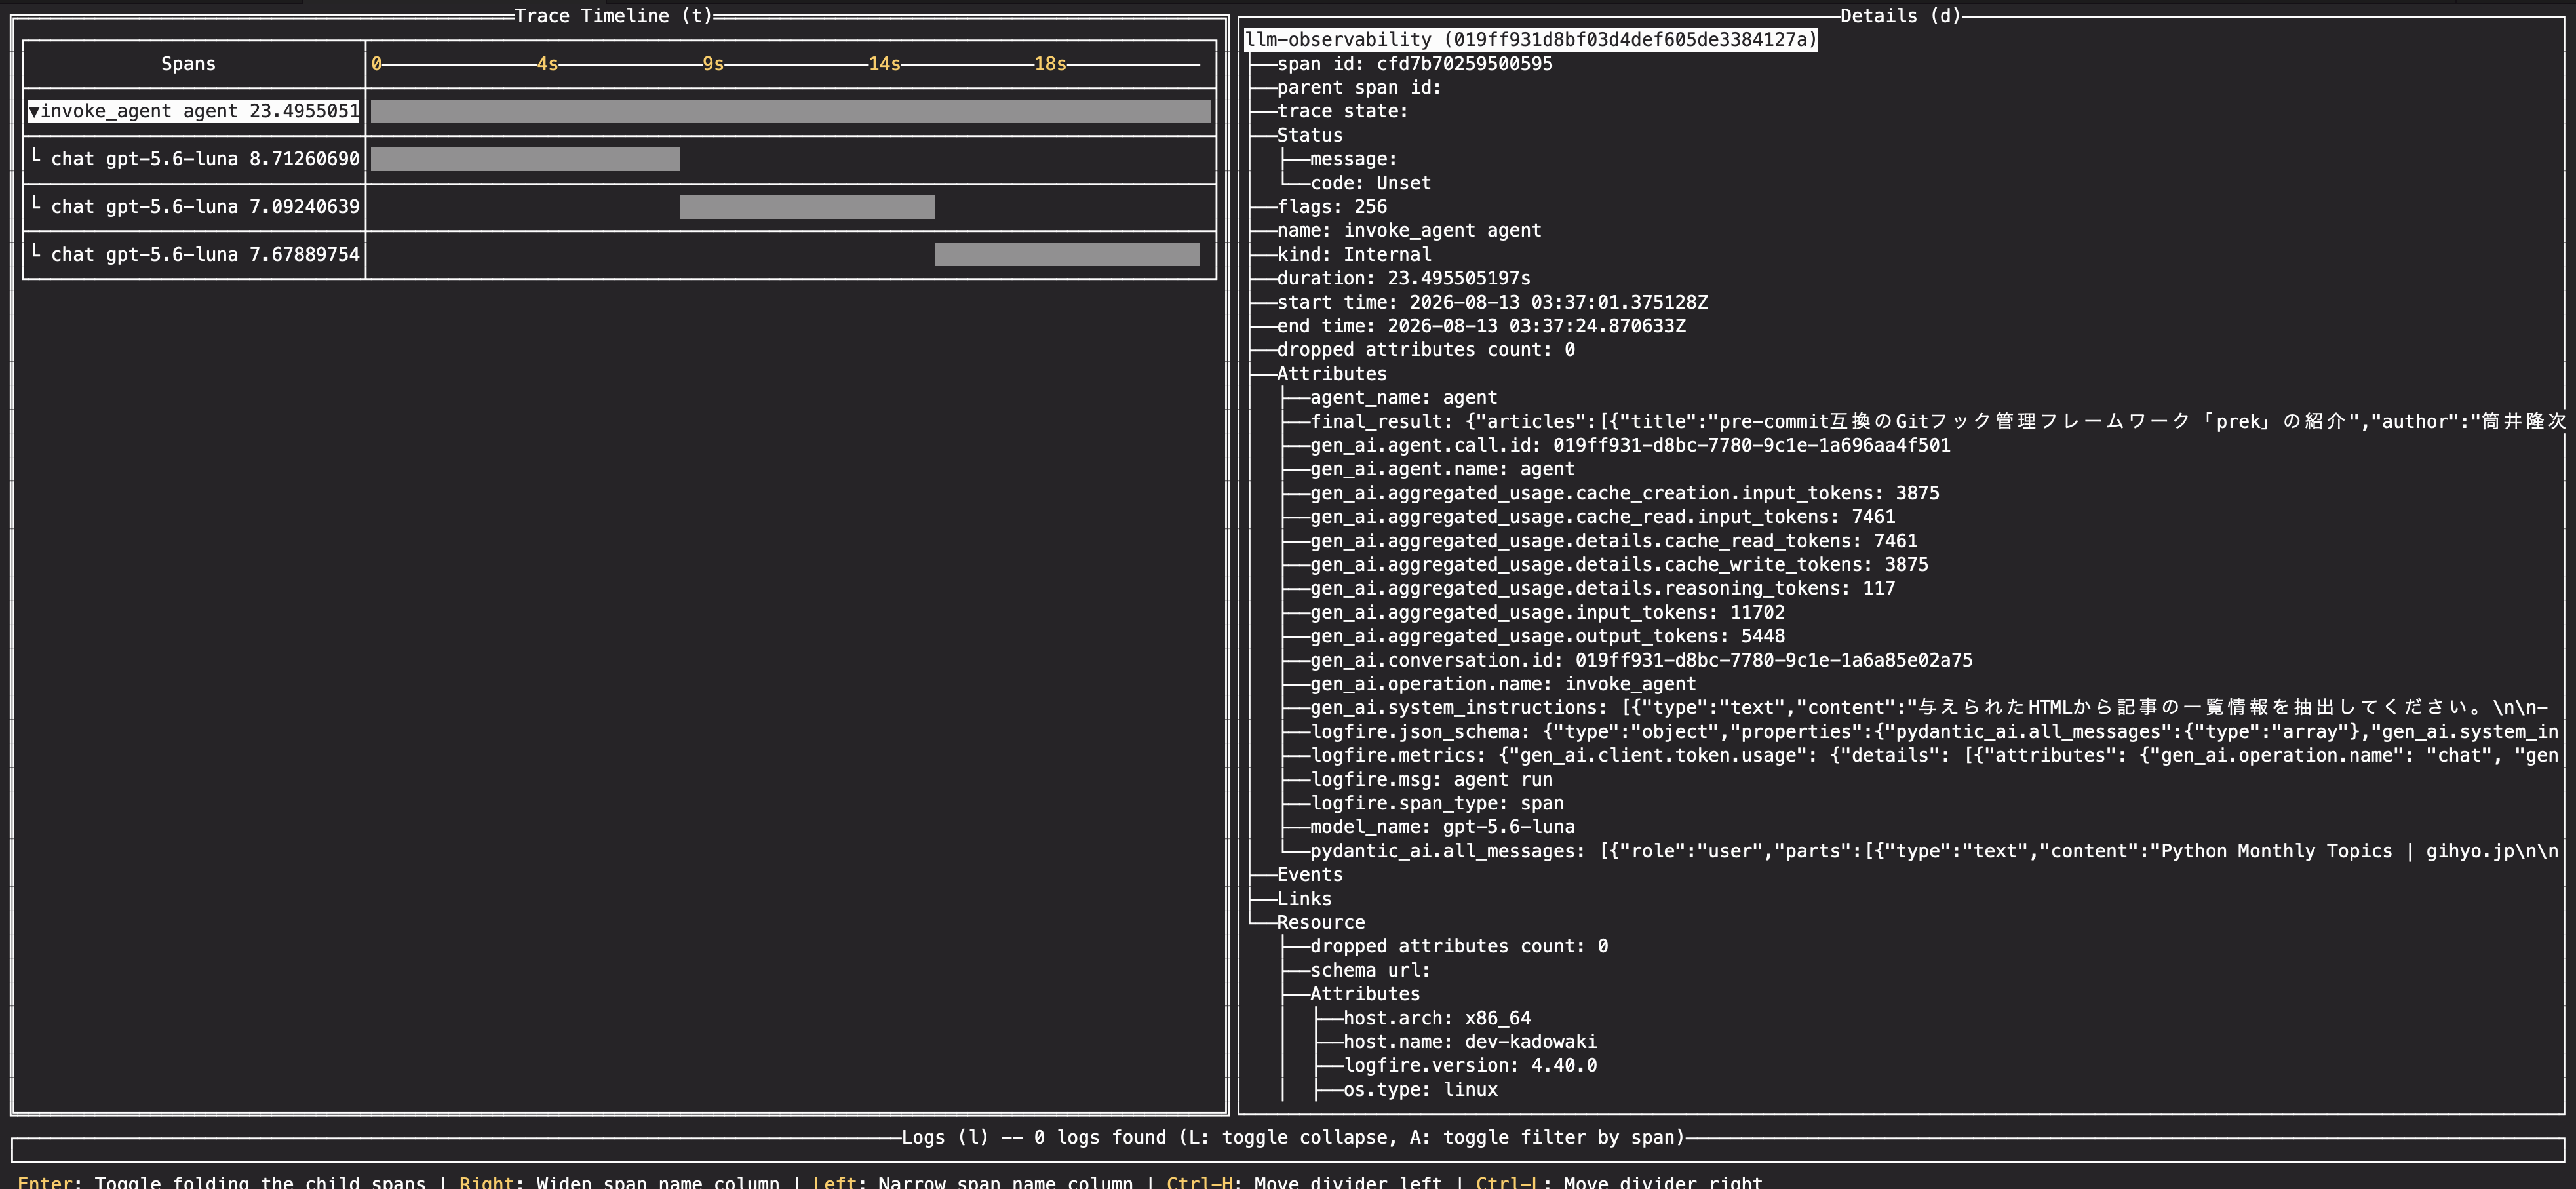The height and width of the screenshot is (1189, 2576).
Task: Click the Spans column header
Action: [x=188, y=64]
